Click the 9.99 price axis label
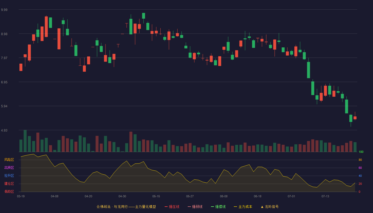Viewport: 373px width, 213px height. point(4,10)
